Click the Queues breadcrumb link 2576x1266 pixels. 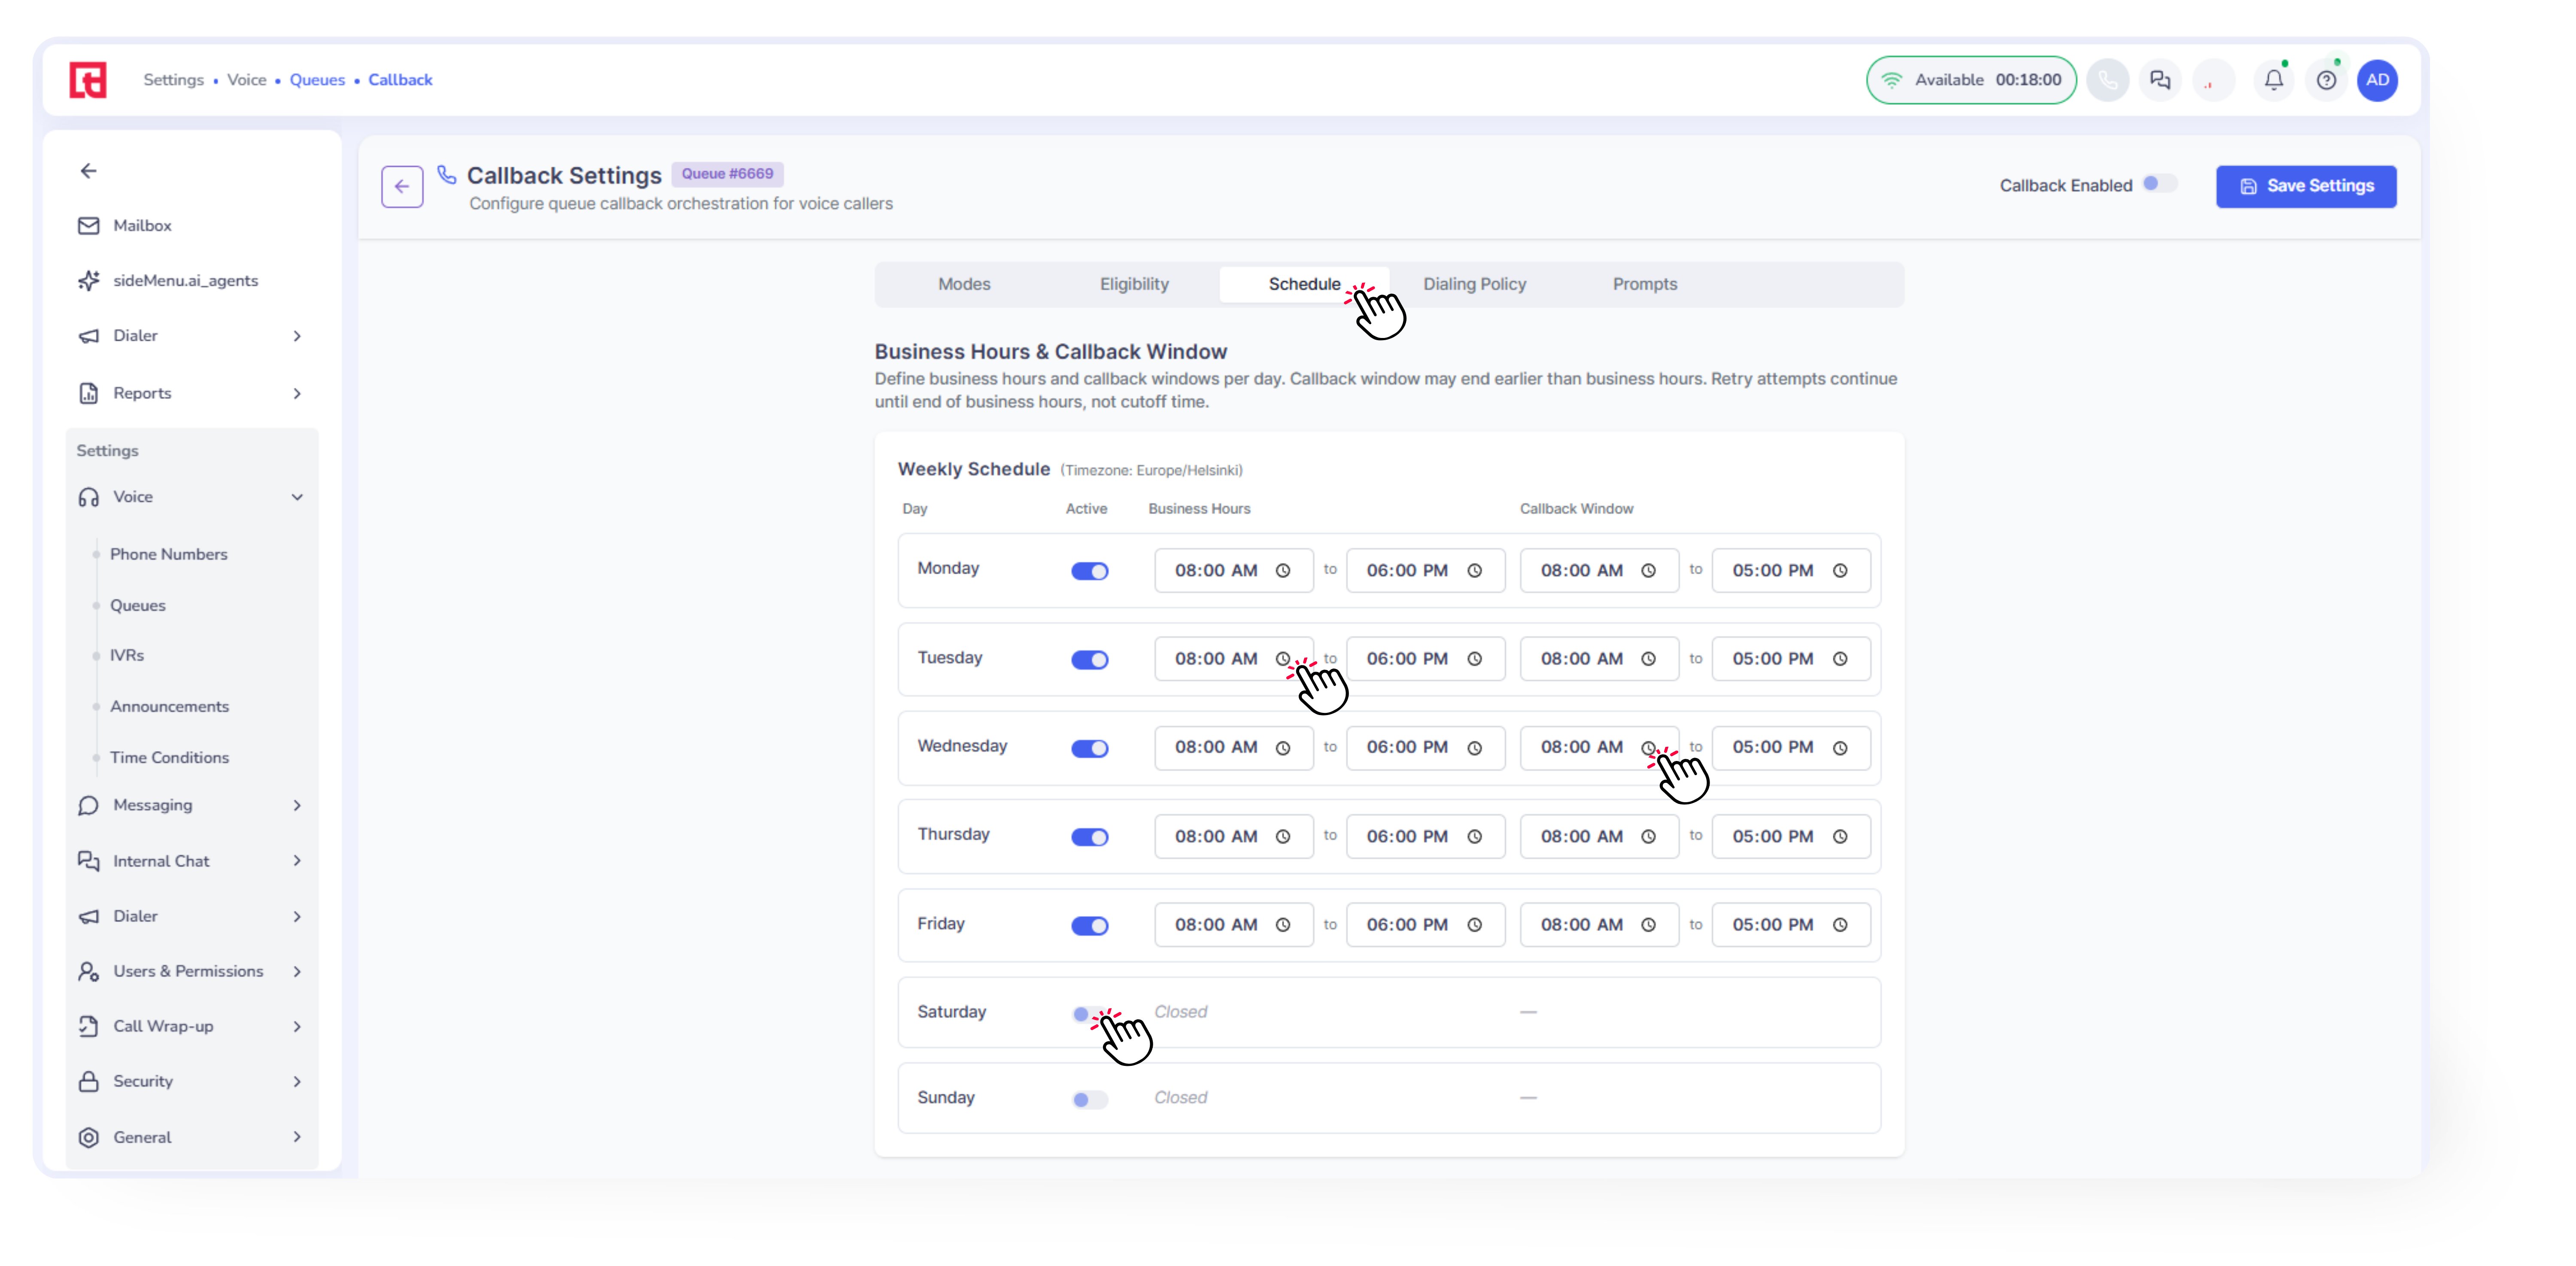click(x=317, y=80)
